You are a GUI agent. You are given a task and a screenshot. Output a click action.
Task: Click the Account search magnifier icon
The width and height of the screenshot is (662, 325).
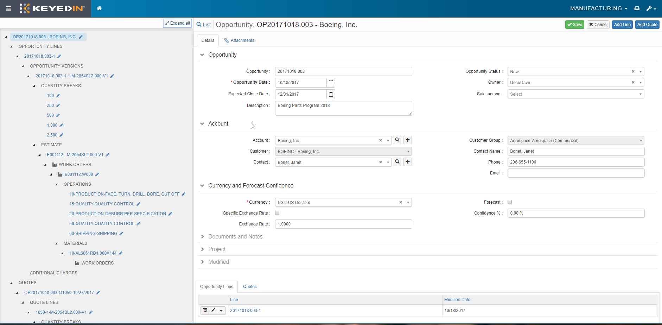coord(397,140)
